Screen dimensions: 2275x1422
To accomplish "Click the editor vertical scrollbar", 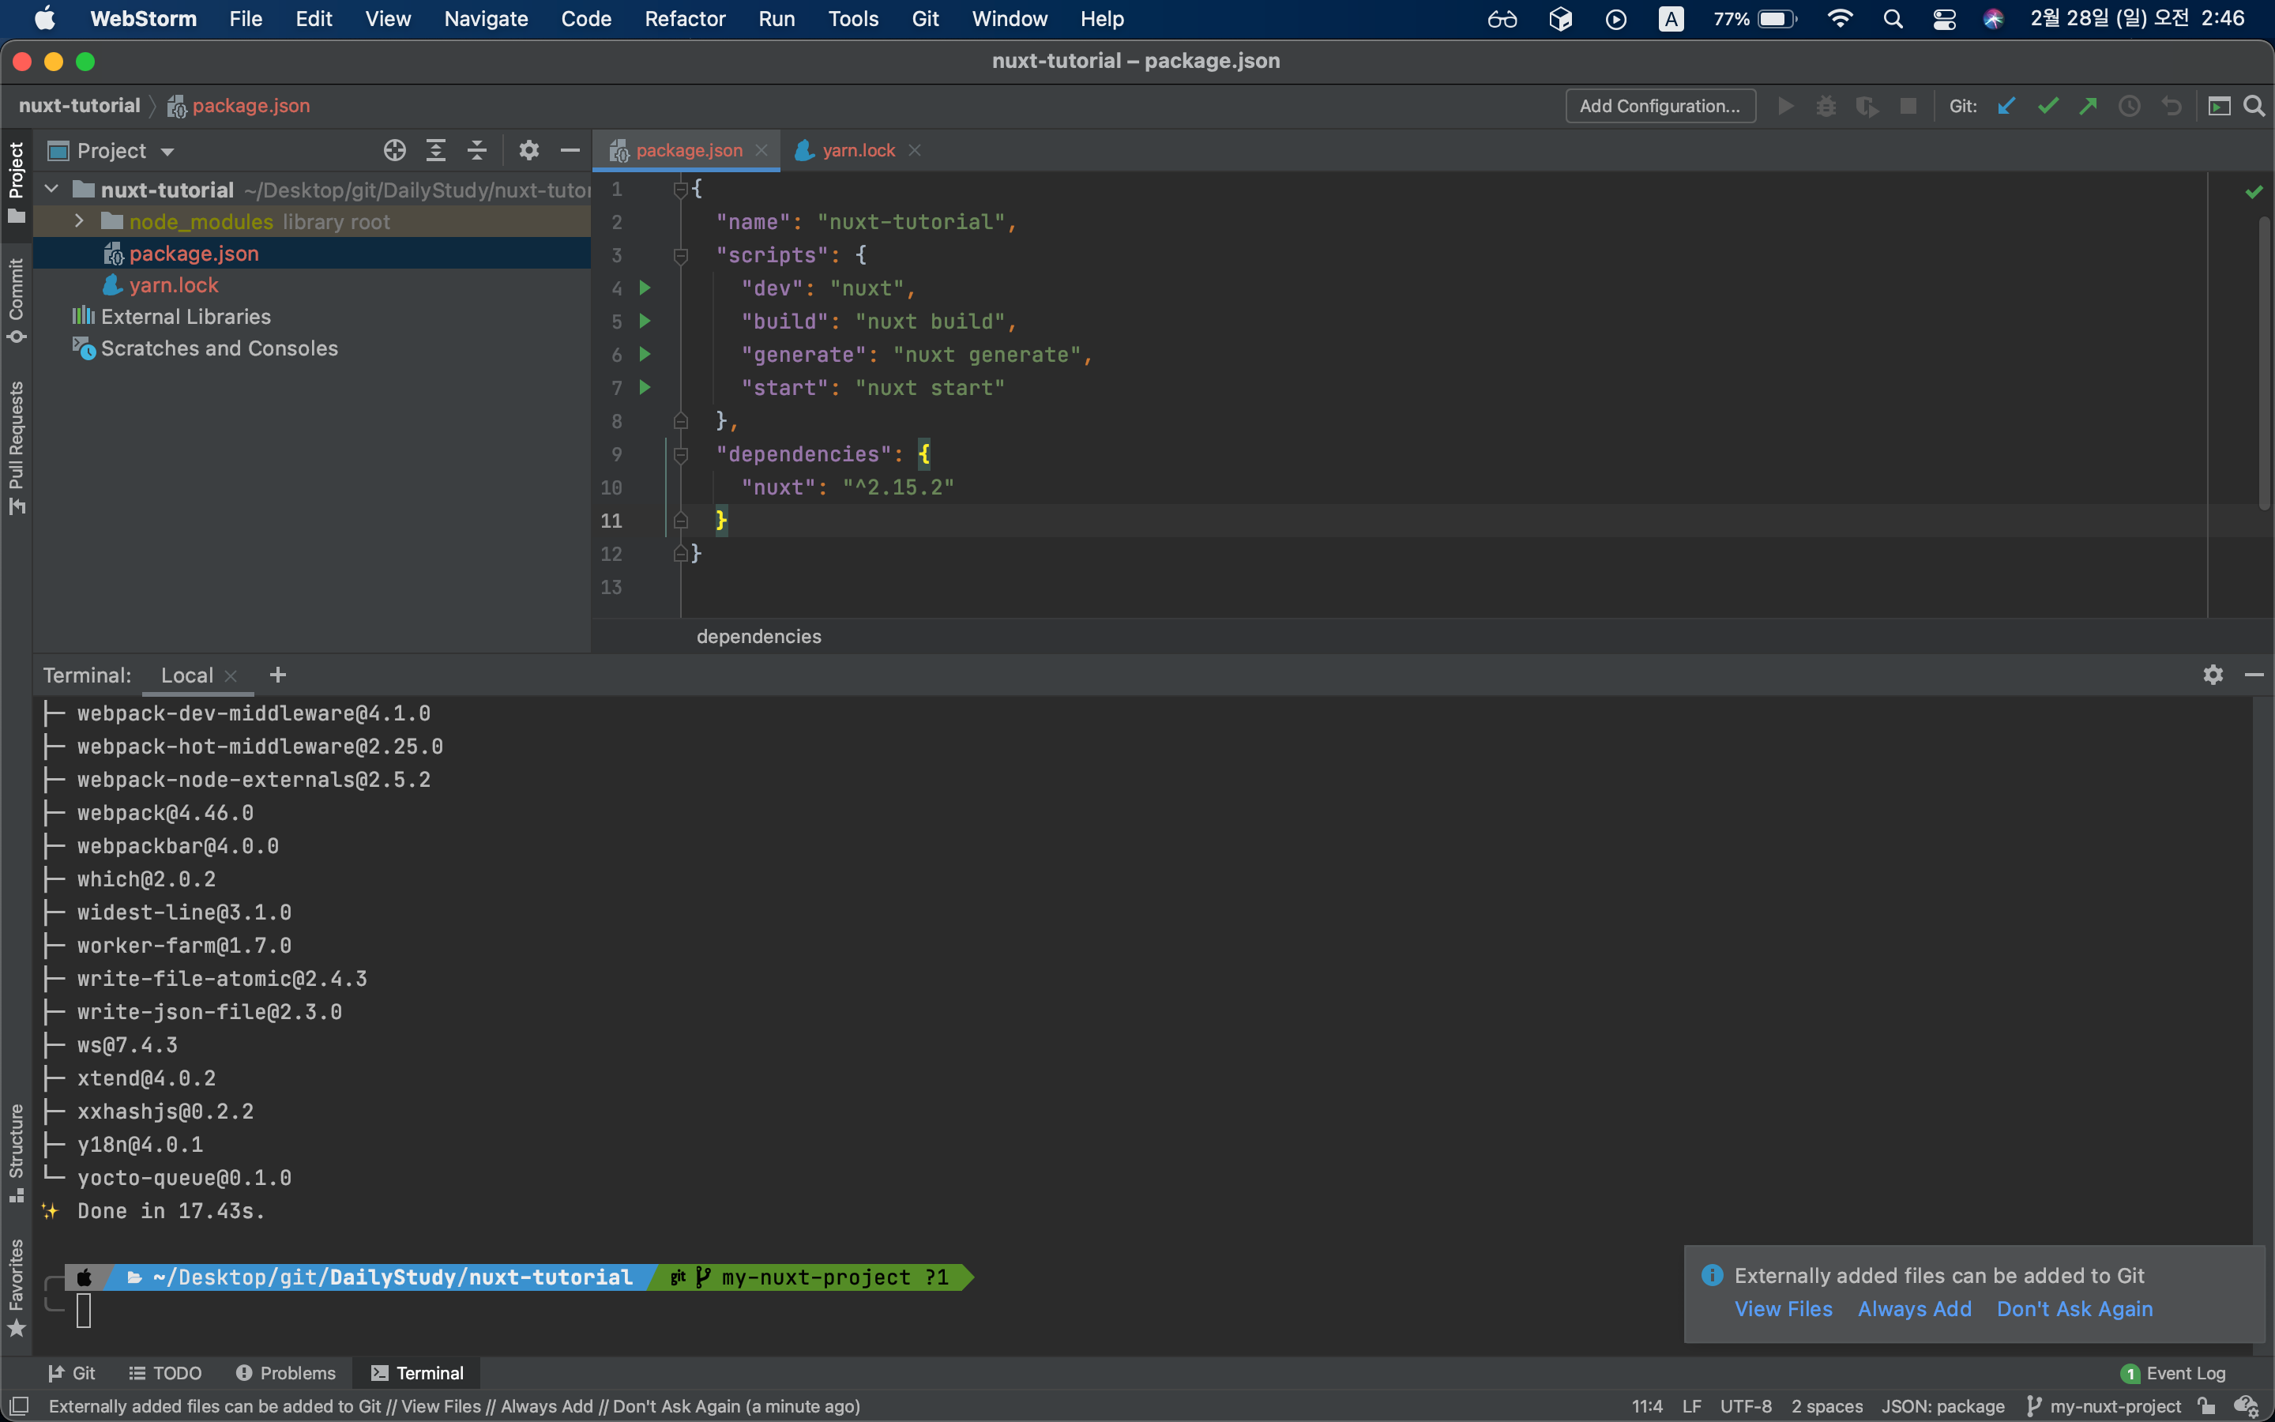I will coord(2264,362).
